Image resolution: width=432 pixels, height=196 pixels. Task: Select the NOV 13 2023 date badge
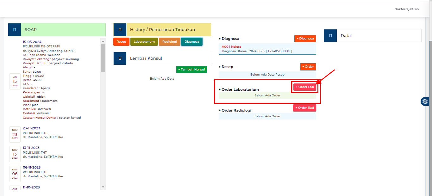coord(15,154)
